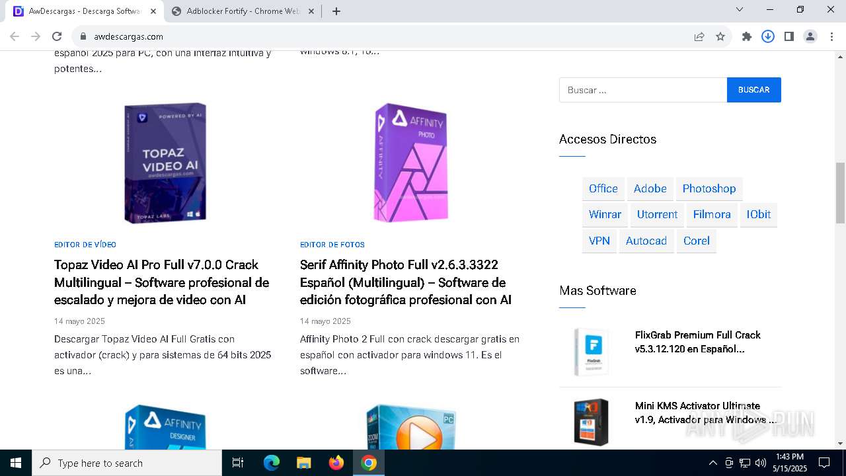Open the Zoom Player box thumbnail
This screenshot has height=476, width=846.
coord(411,427)
